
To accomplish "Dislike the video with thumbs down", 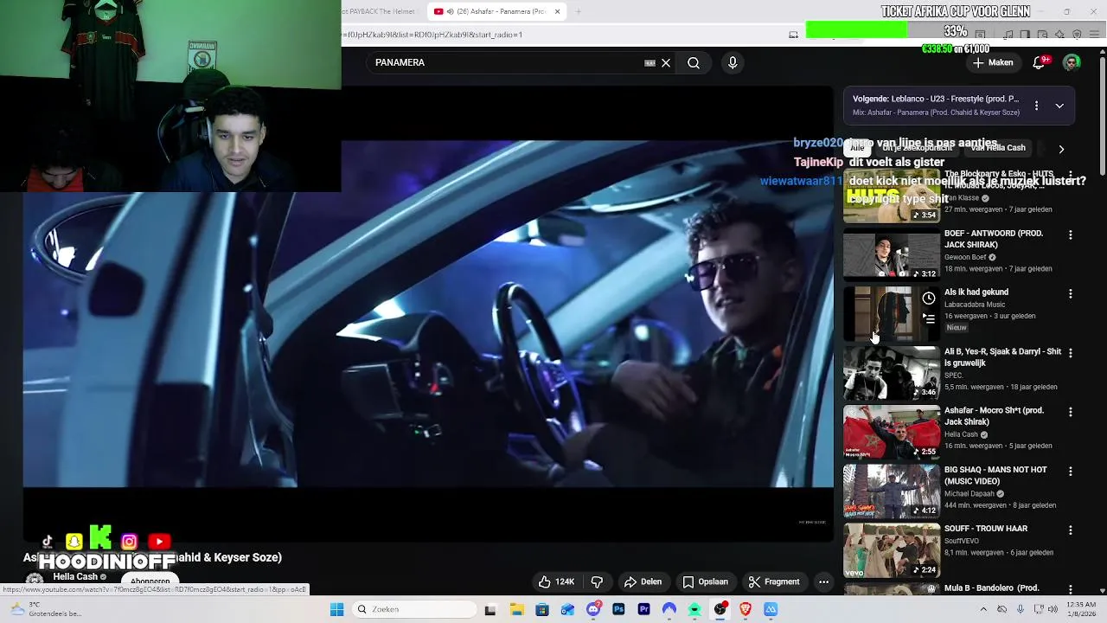I will click(x=597, y=581).
